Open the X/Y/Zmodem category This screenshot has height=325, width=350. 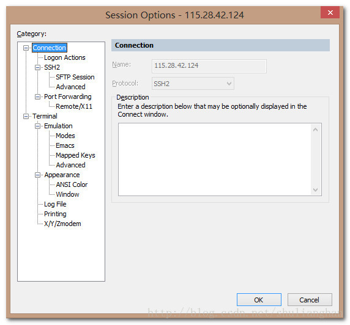coord(62,224)
